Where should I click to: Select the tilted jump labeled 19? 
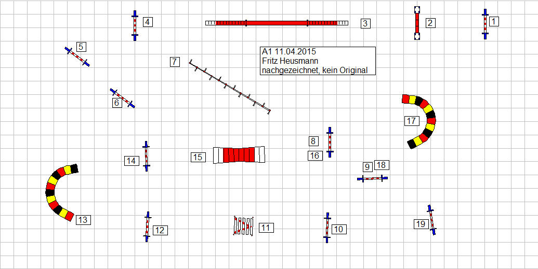pos(431,220)
